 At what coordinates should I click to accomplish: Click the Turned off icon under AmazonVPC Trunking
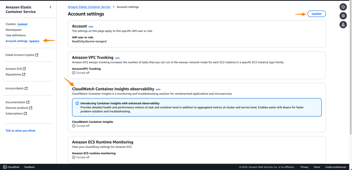[x=74, y=73]
